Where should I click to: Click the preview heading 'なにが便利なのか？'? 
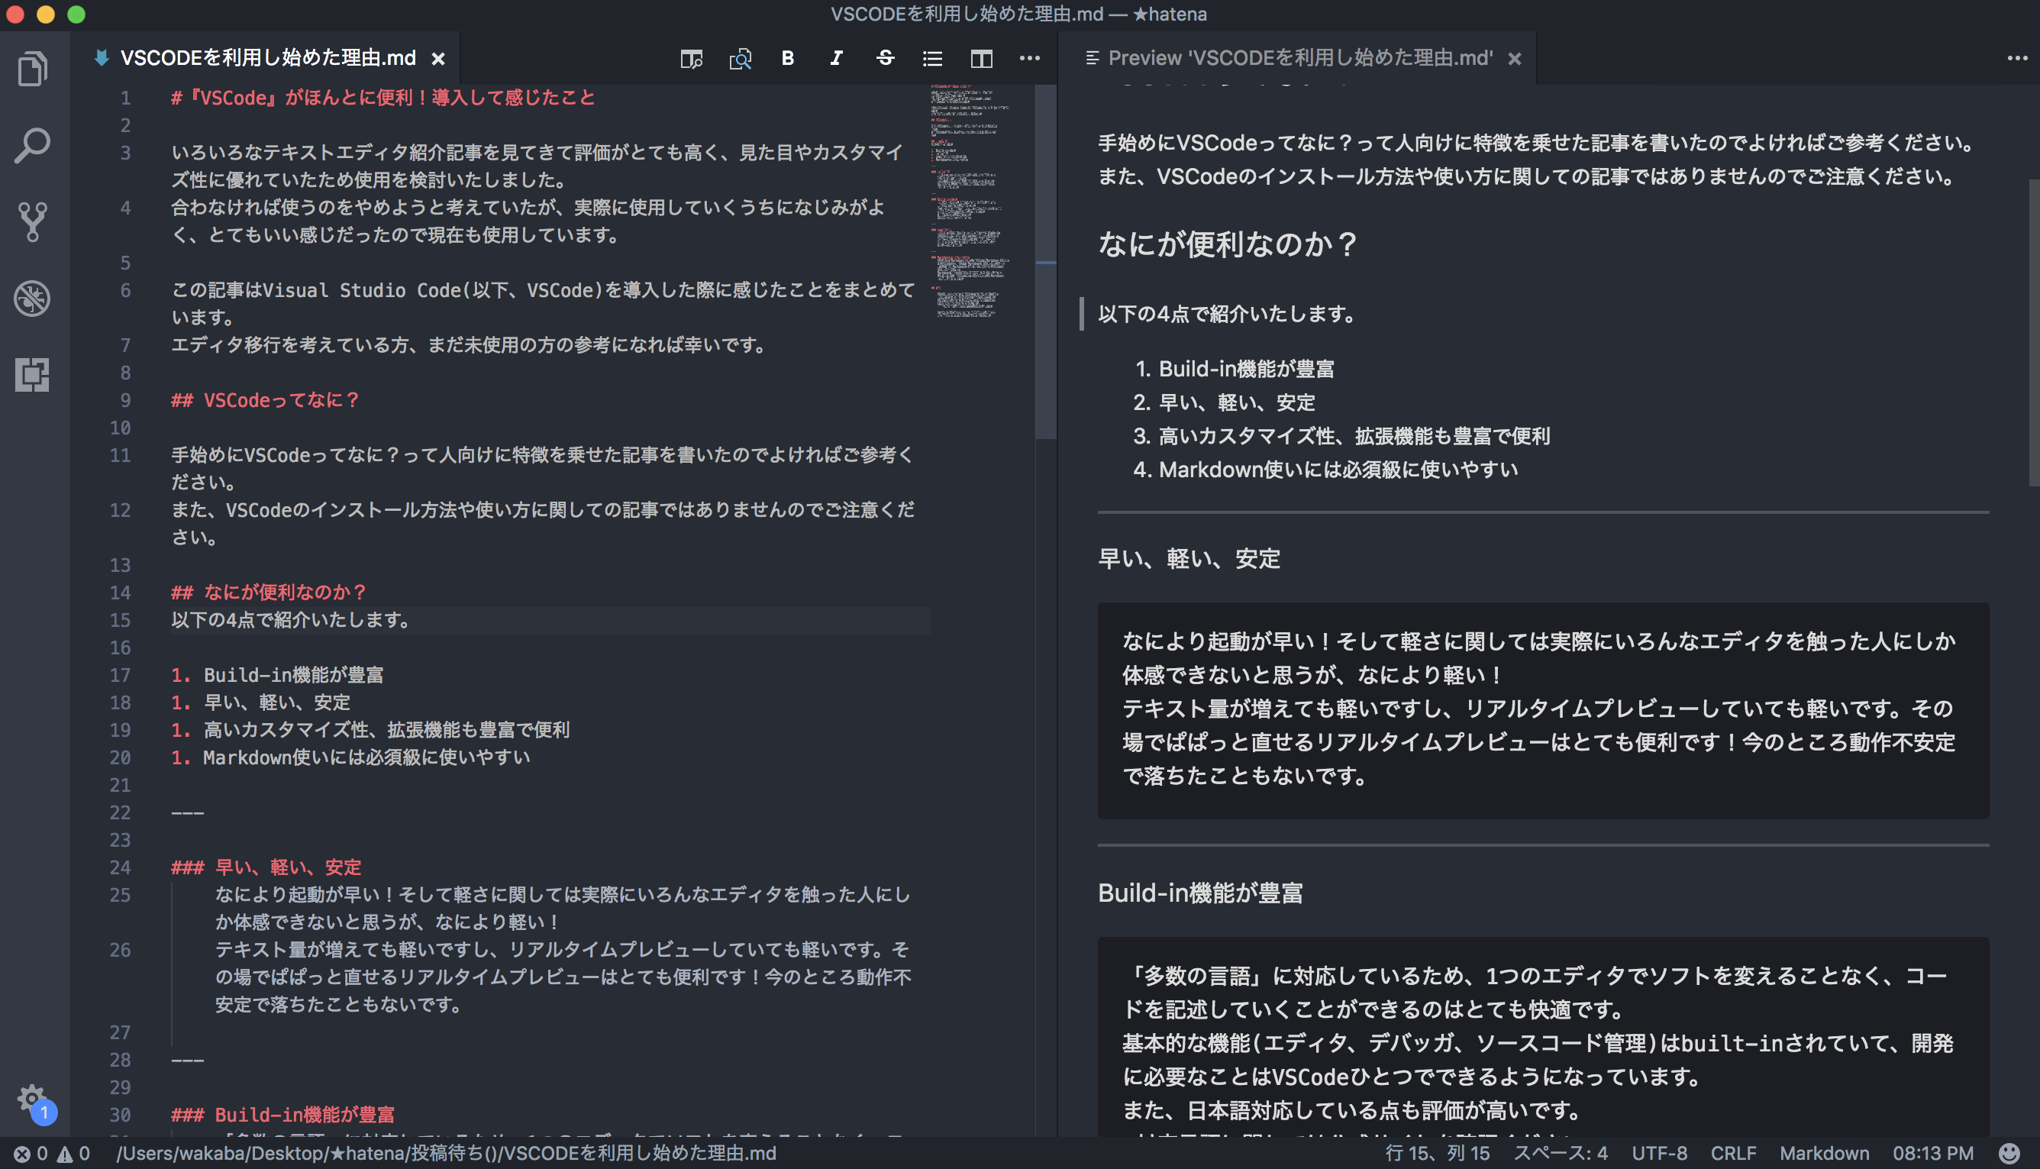[1228, 244]
